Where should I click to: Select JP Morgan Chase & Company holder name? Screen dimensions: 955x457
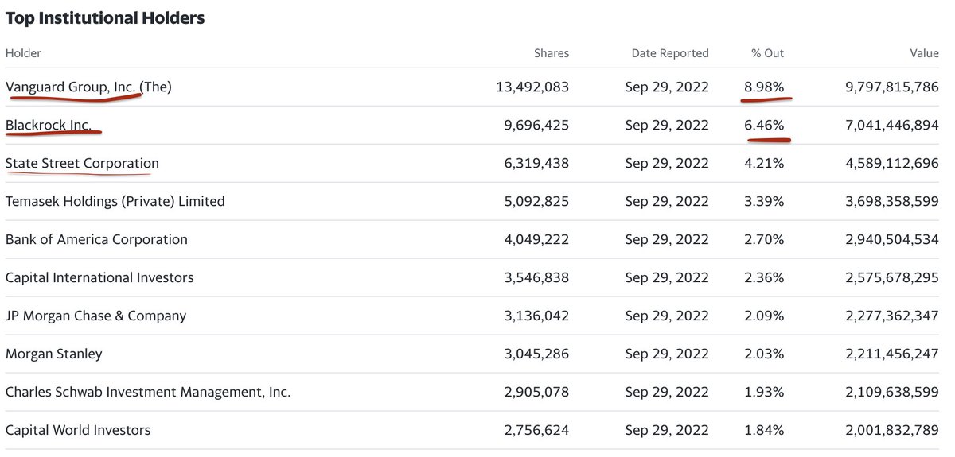(95, 316)
